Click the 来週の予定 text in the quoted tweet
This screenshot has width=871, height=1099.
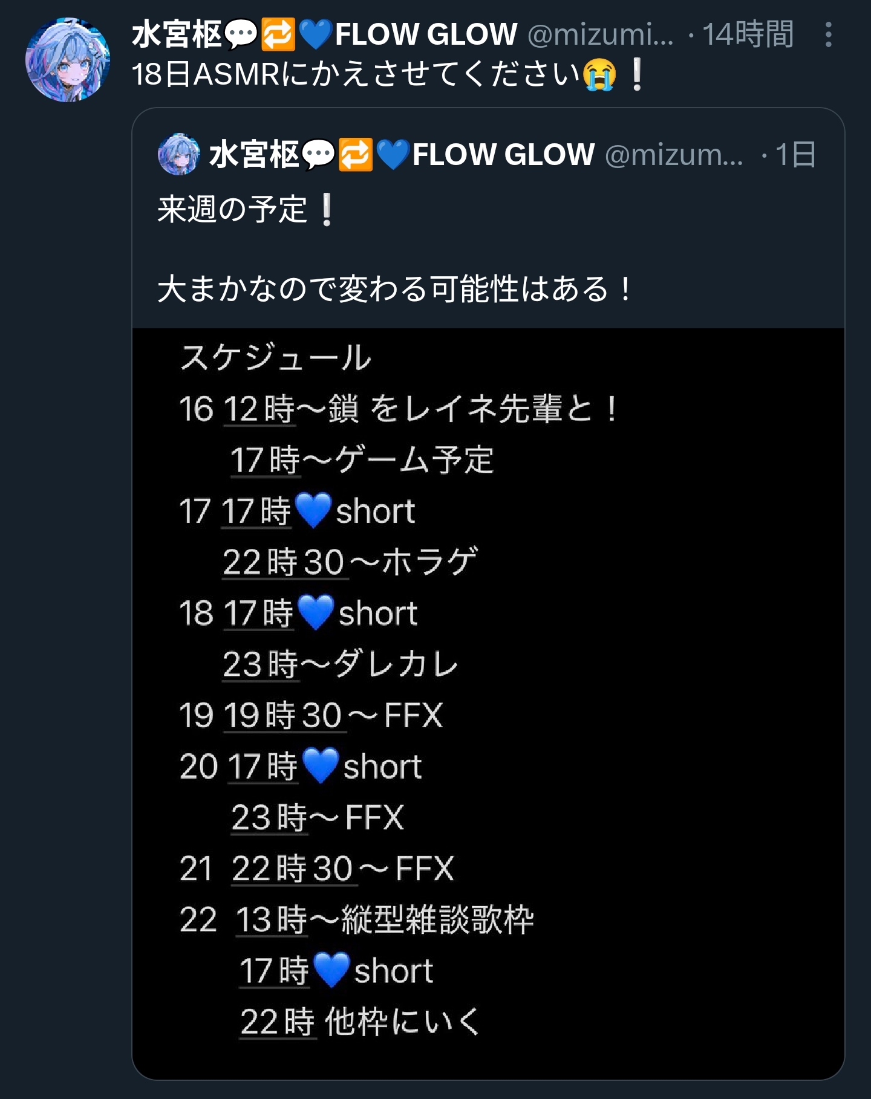coord(232,210)
